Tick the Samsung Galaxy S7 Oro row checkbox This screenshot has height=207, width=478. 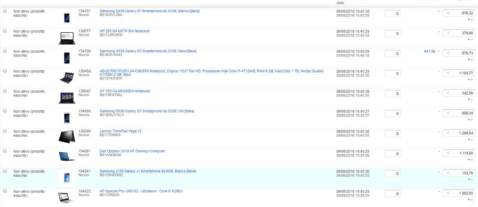pos(5,111)
